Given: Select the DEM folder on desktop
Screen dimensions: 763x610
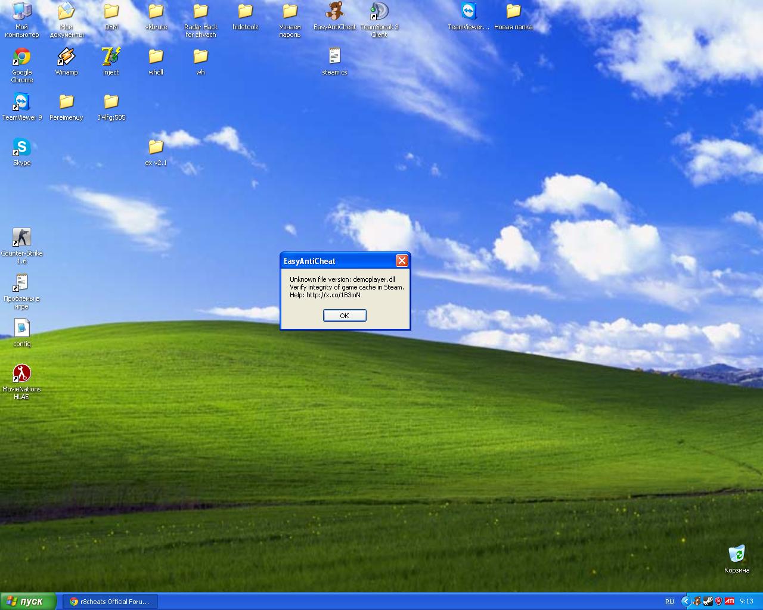Looking at the screenshot, I should (111, 17).
